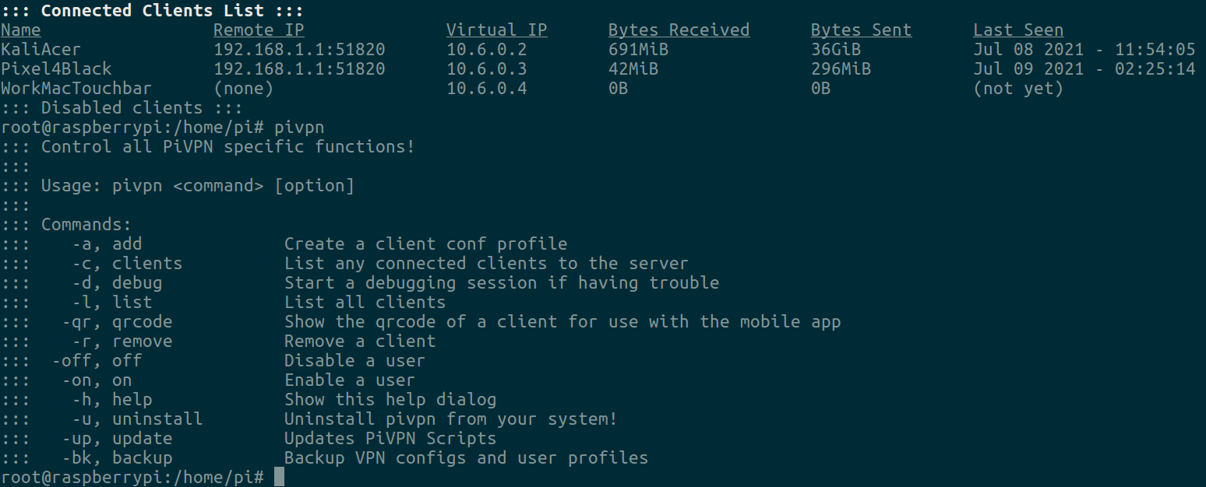Click the Remote IP column header

click(x=259, y=30)
